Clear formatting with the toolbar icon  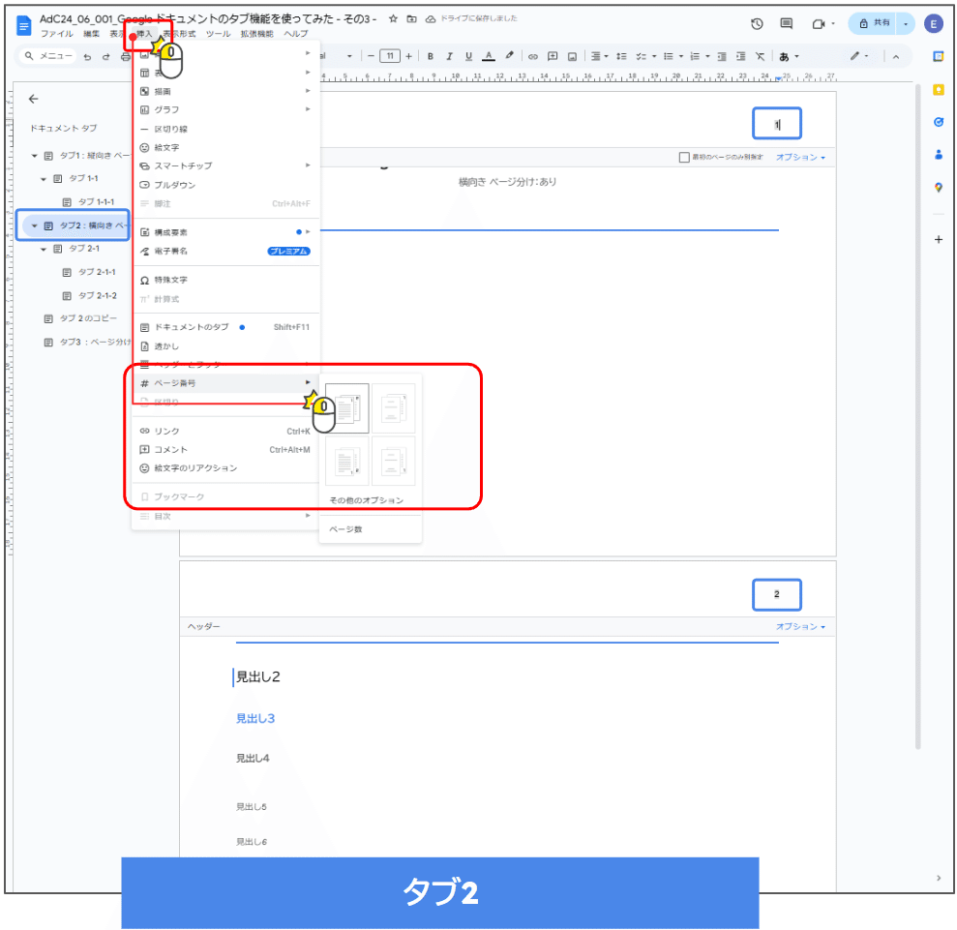(x=760, y=56)
